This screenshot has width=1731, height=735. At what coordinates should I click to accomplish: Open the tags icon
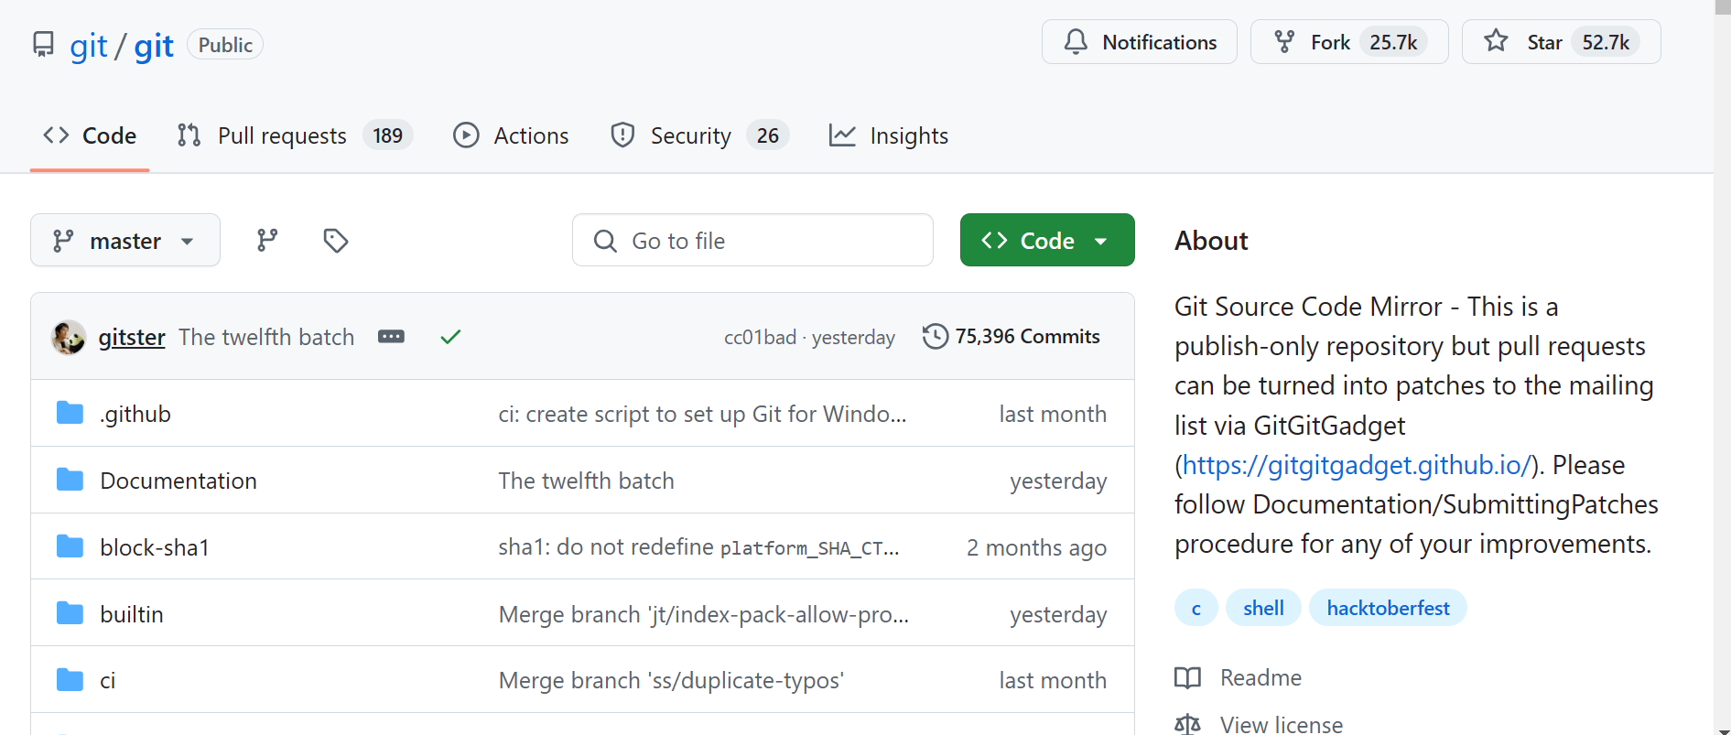(x=336, y=241)
